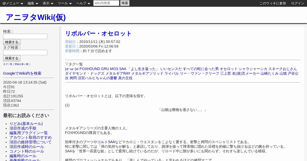Click the 項目43744 counter text
This screenshot has width=307, height=161.
coord(12,101)
